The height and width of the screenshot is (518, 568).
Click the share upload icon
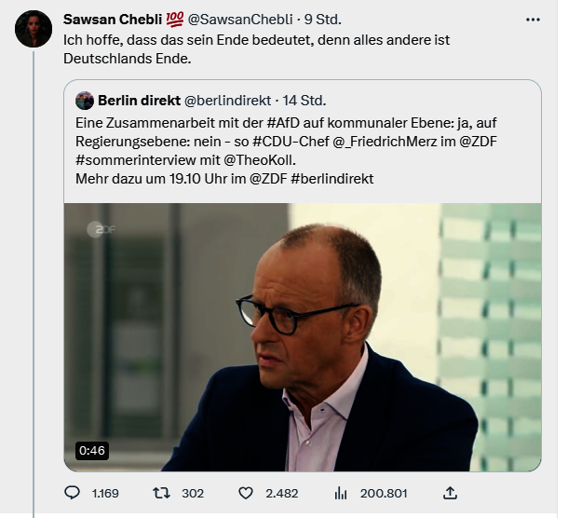[x=450, y=493]
